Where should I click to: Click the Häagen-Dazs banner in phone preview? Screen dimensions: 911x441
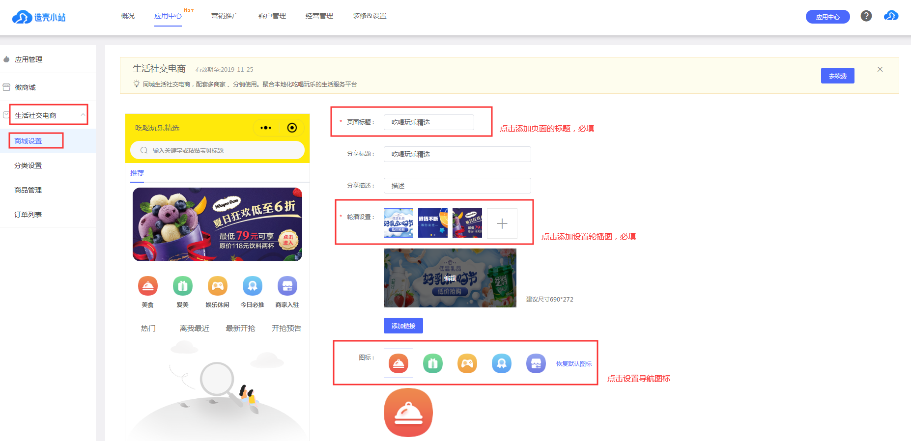(x=217, y=224)
